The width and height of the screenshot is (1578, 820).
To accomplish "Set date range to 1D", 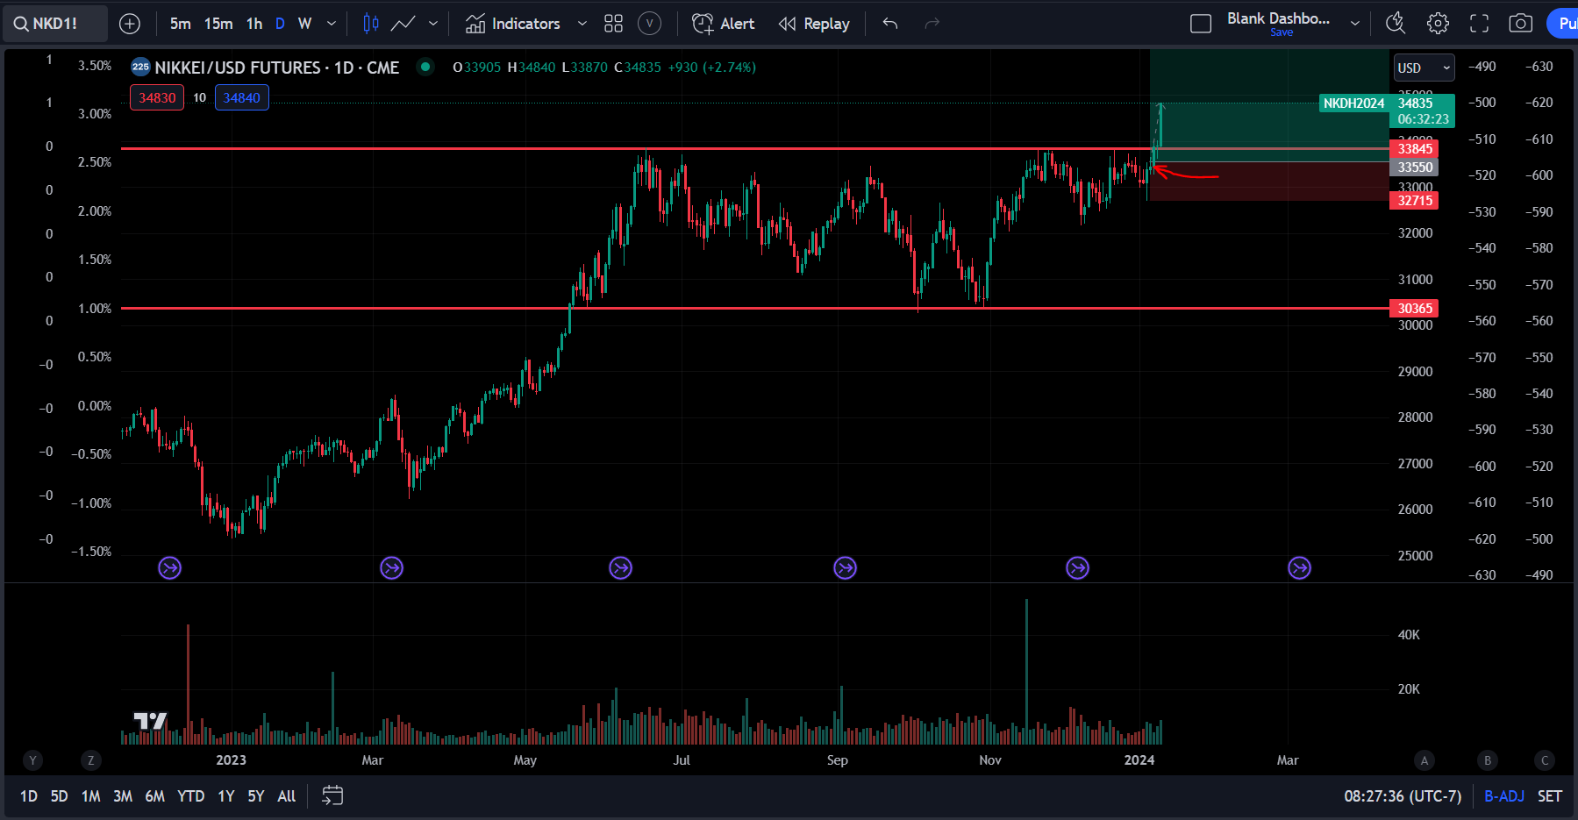I will point(29,796).
